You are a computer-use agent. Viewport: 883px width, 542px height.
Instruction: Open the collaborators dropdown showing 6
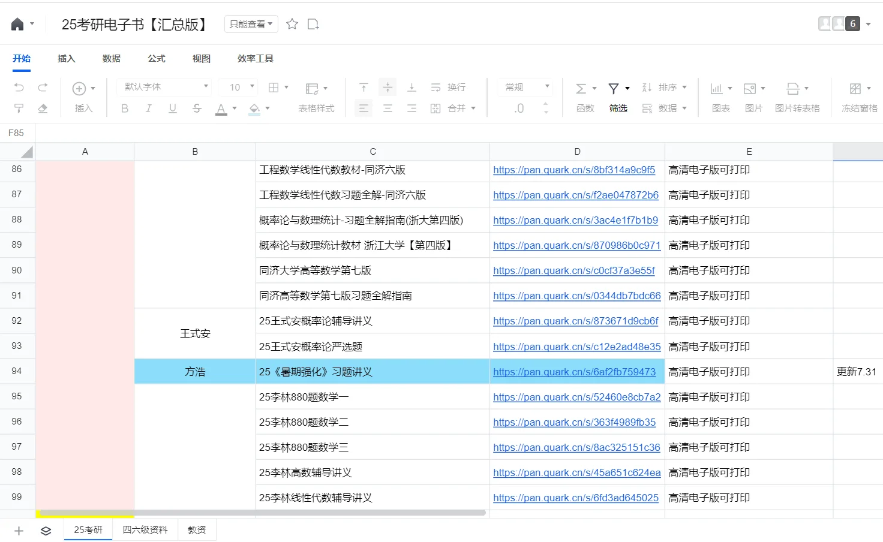pyautogui.click(x=868, y=24)
